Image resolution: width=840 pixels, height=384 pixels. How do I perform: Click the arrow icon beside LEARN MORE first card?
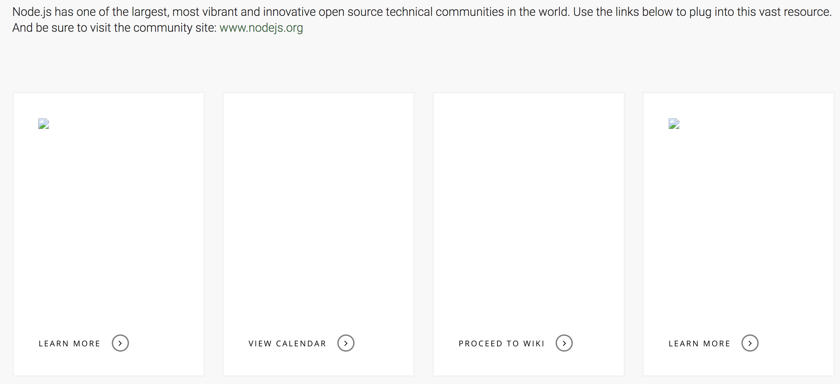point(120,343)
